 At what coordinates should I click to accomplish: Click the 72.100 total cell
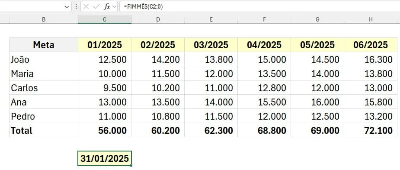click(x=371, y=130)
